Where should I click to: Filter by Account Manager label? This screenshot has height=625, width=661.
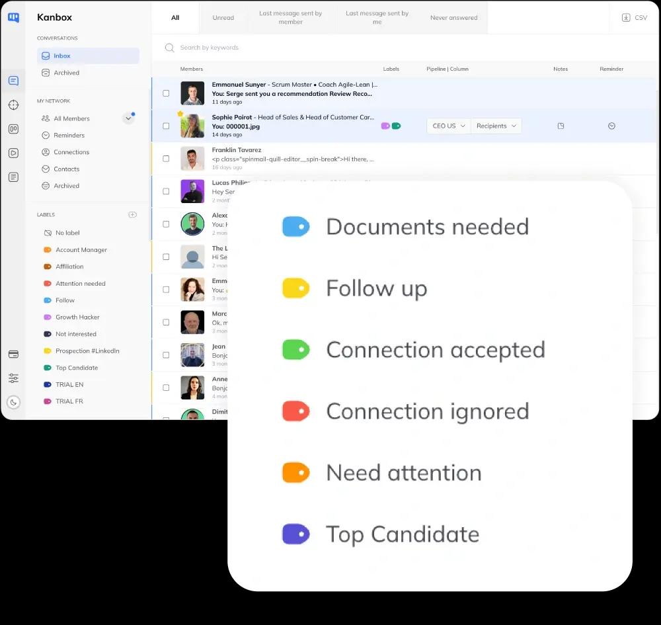(x=81, y=249)
